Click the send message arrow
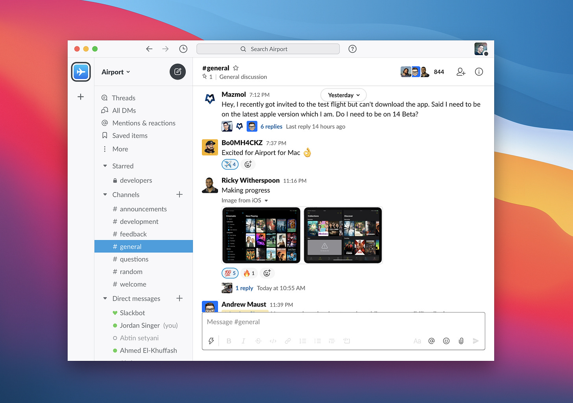The width and height of the screenshot is (573, 403). click(476, 341)
